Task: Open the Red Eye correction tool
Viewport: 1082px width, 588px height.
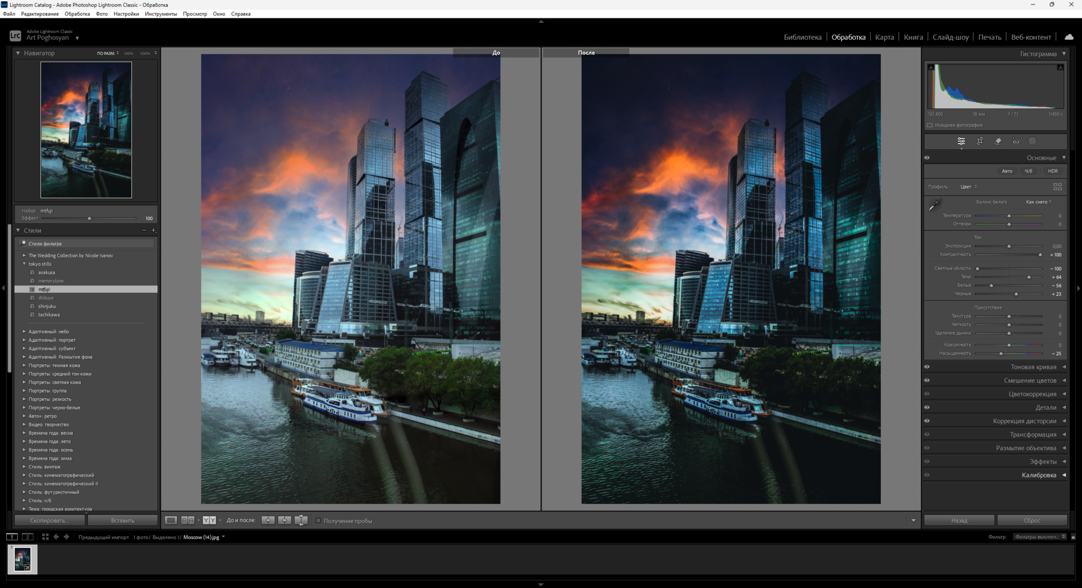Action: [x=1016, y=141]
